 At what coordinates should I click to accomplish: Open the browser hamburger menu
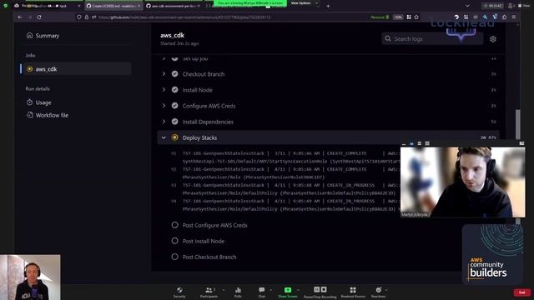pyautogui.click(x=514, y=17)
